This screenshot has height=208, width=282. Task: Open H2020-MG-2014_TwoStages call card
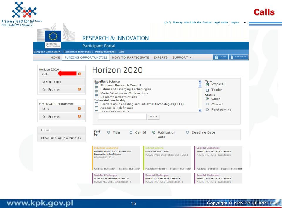[x=218, y=178]
